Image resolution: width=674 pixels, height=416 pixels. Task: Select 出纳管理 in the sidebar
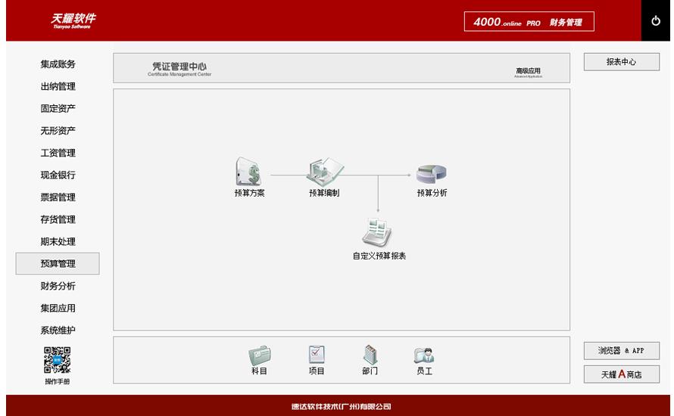click(58, 87)
